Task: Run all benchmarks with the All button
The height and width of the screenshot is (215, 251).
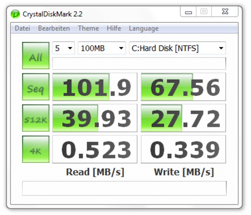Action: [x=36, y=56]
